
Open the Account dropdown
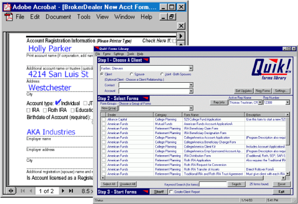[x=191, y=91]
